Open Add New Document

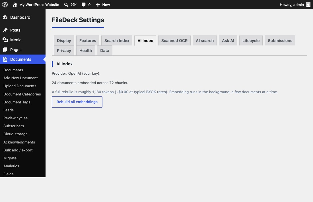20,78
